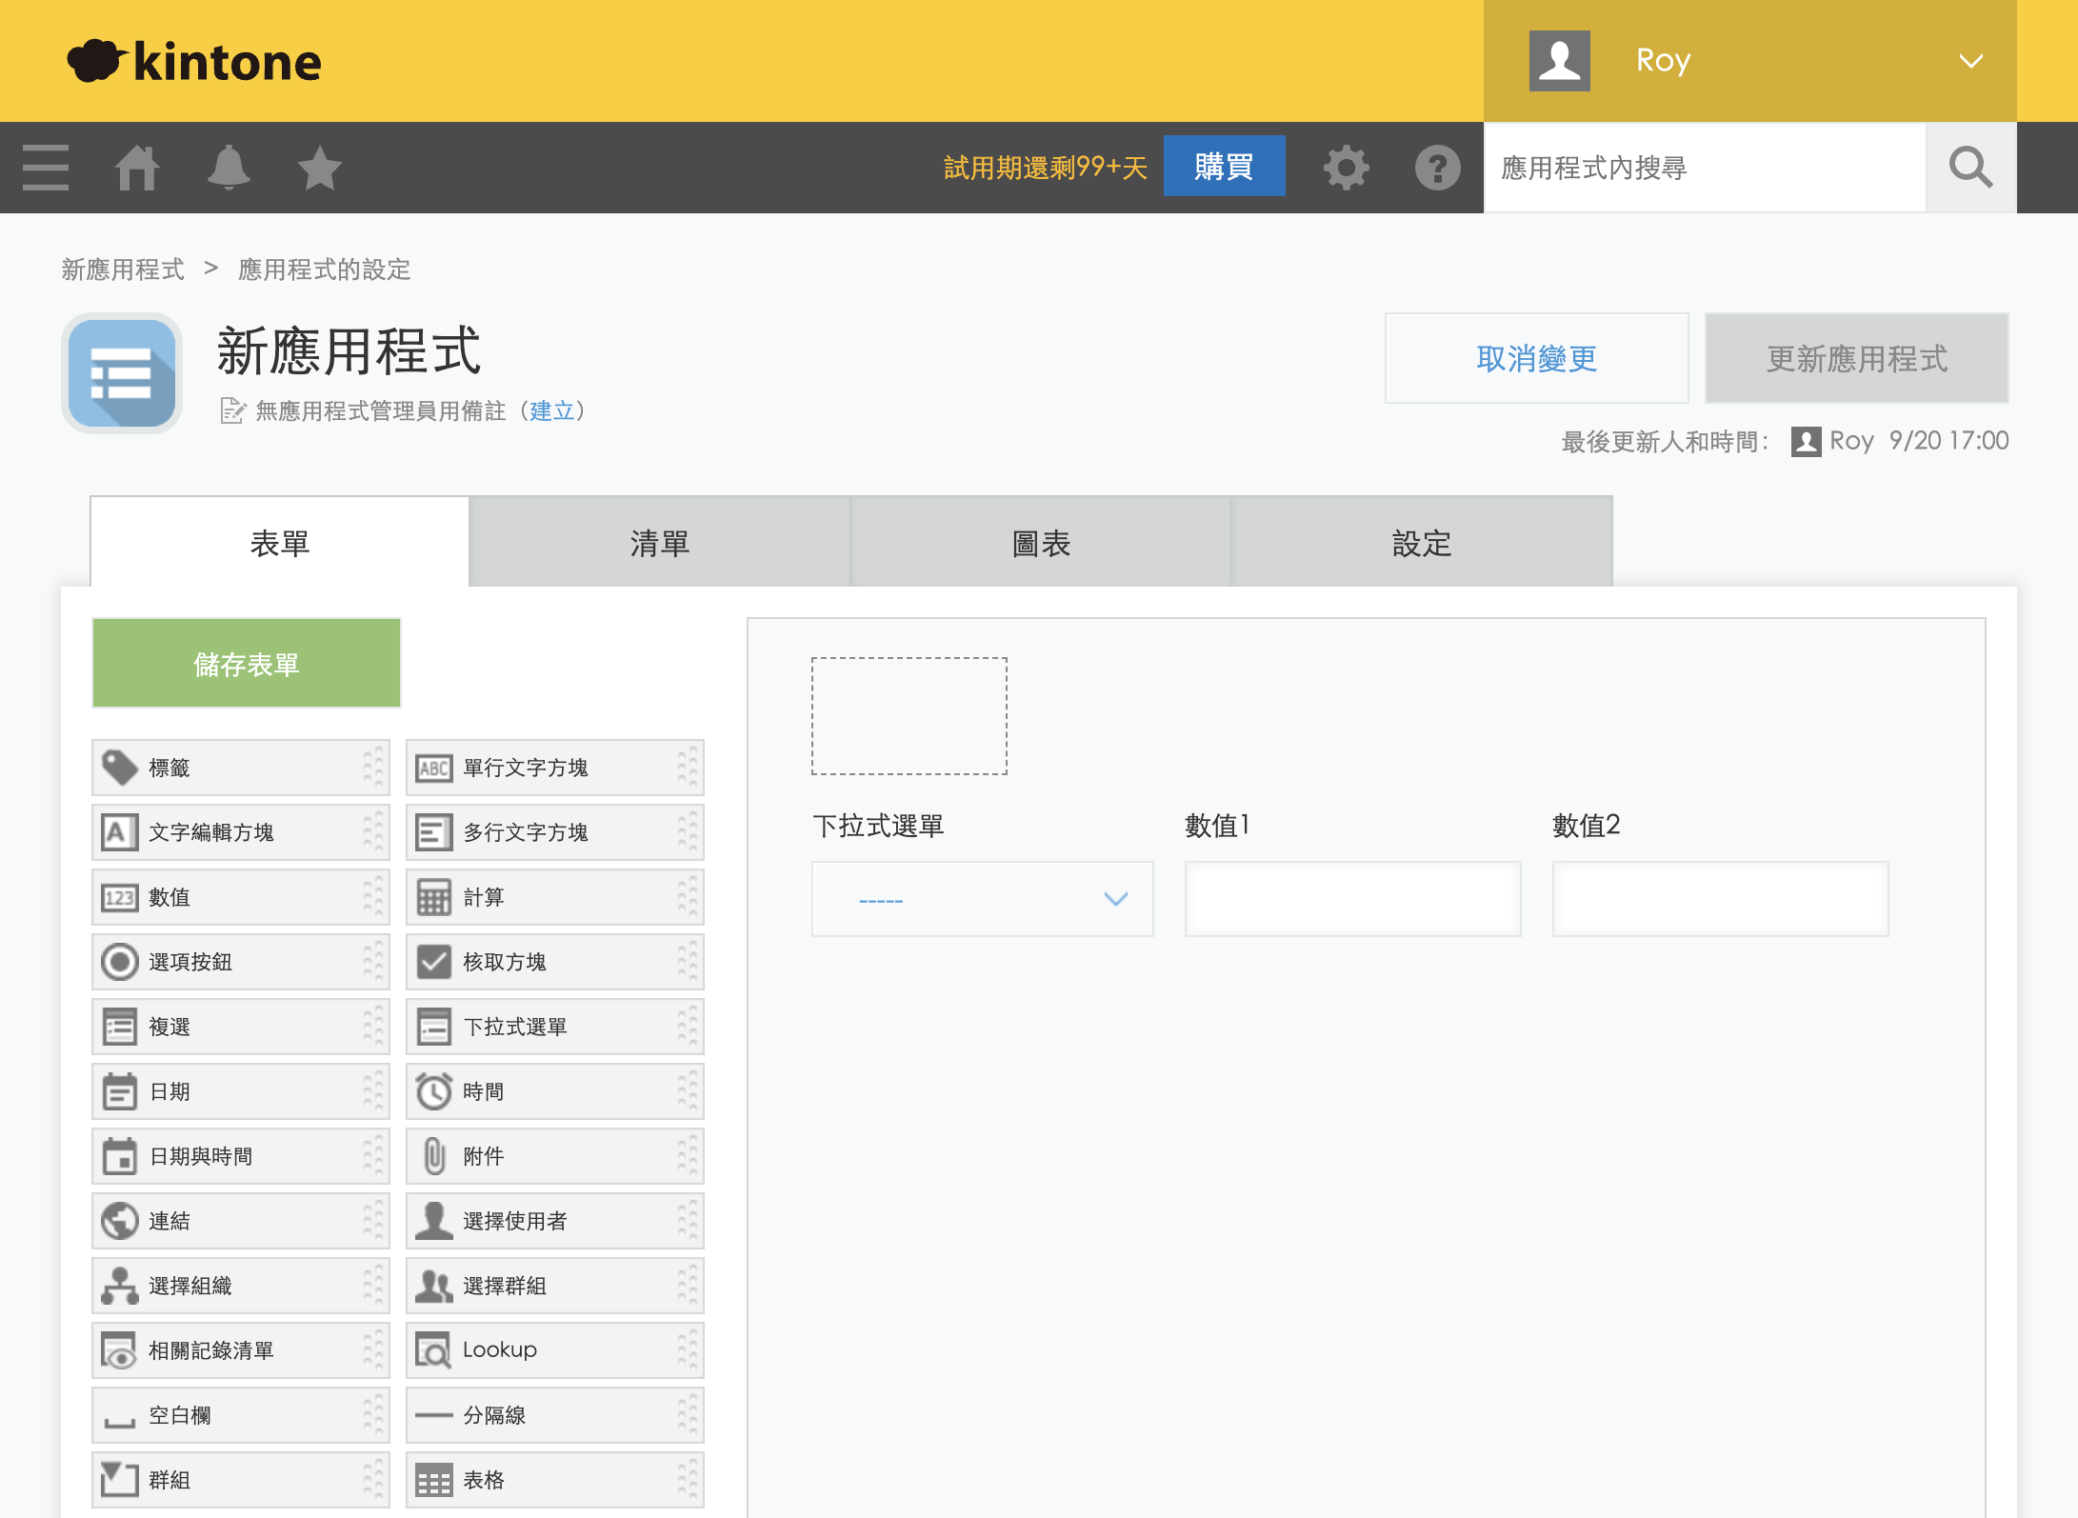Click the 取消變更 button

1536,358
